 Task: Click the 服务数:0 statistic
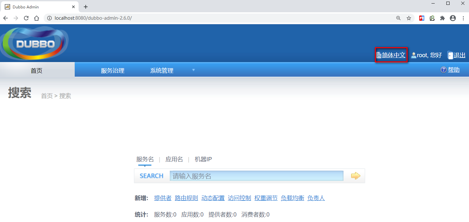[x=165, y=215]
